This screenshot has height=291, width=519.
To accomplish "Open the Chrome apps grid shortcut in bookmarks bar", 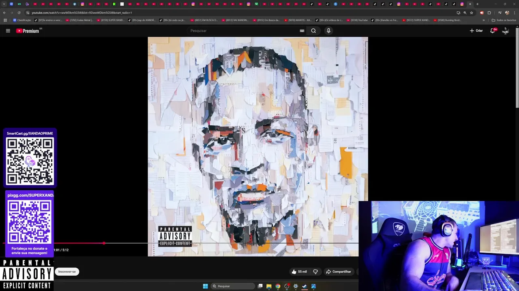I will click(5, 20).
